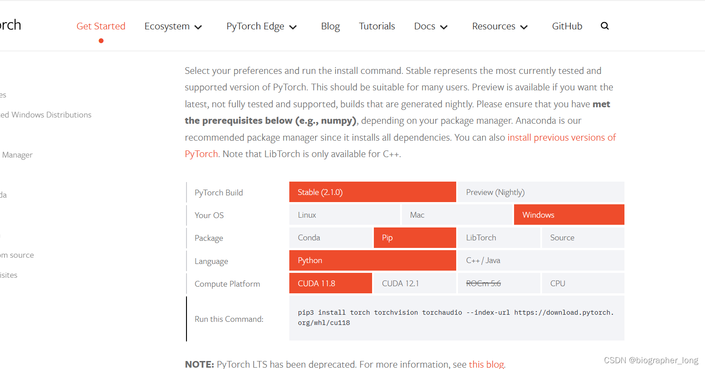705x369 pixels.
Task: Select the LibTorch package option
Action: click(499, 238)
